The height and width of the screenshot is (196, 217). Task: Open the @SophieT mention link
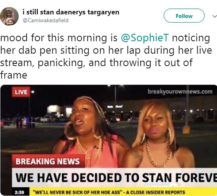click(x=145, y=38)
